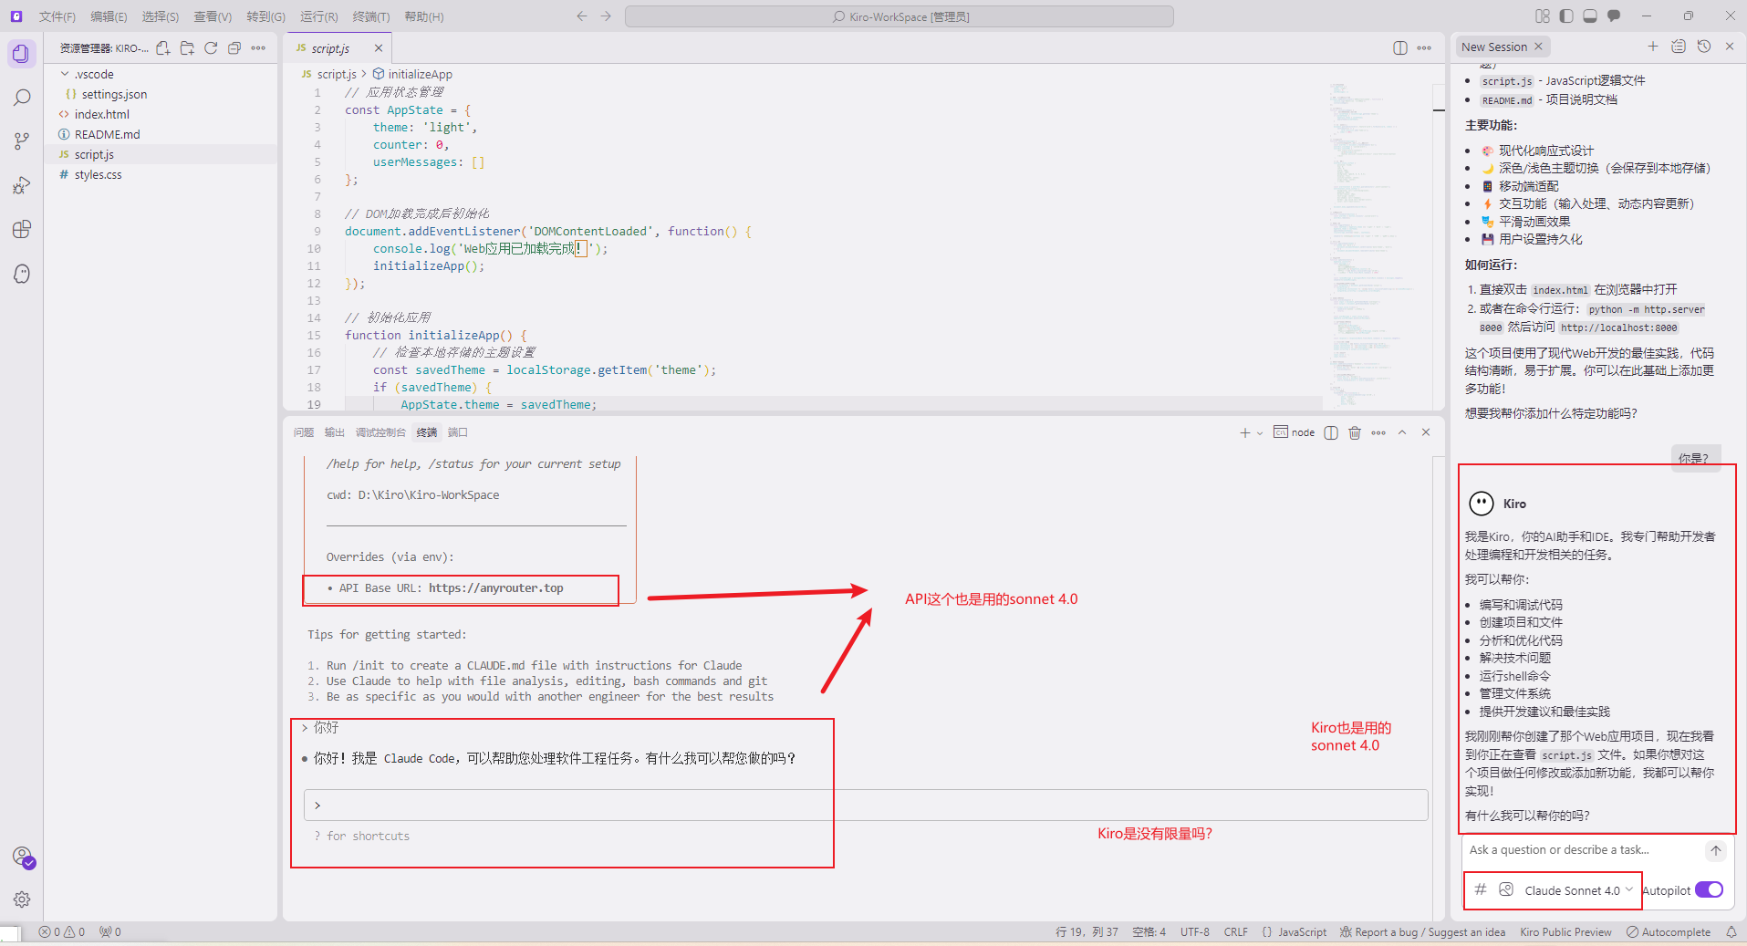Toggle the bottom panel layout button
1747x946 pixels.
click(x=1590, y=16)
